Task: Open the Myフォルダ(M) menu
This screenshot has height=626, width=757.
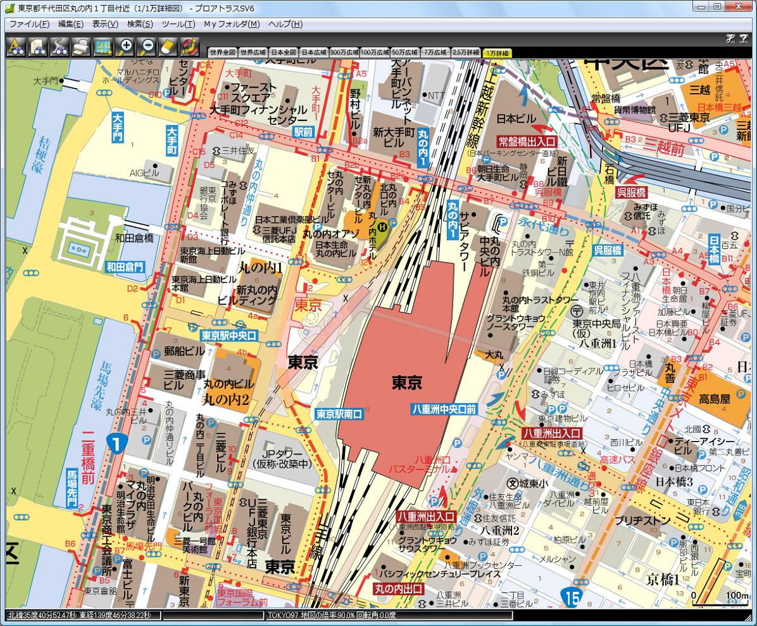Action: [231, 24]
